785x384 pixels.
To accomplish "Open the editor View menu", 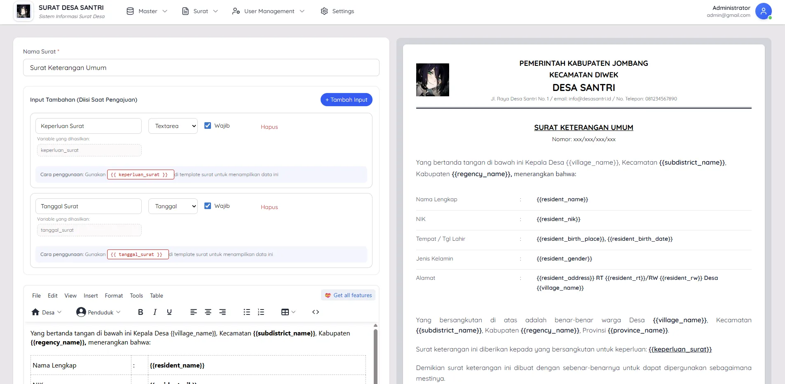I will click(70, 296).
